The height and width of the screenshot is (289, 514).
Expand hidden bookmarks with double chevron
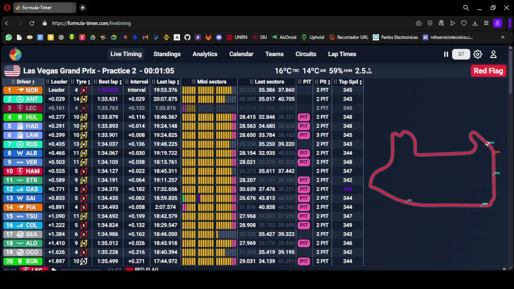pyautogui.click(x=502, y=37)
